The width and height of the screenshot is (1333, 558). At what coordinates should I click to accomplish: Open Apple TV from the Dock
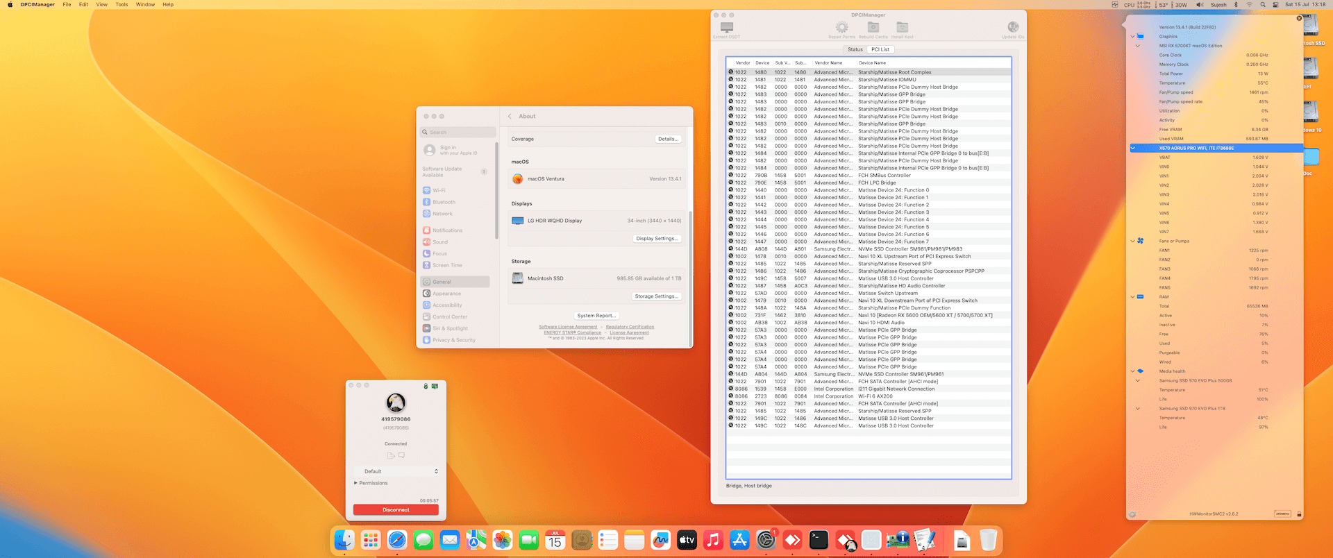coord(687,540)
